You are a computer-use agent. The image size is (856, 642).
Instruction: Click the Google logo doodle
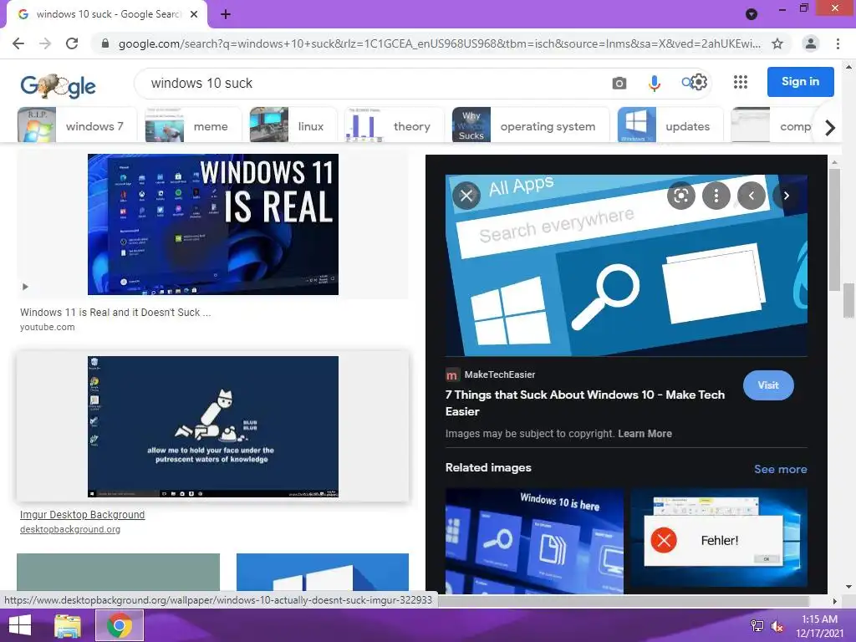[58, 84]
